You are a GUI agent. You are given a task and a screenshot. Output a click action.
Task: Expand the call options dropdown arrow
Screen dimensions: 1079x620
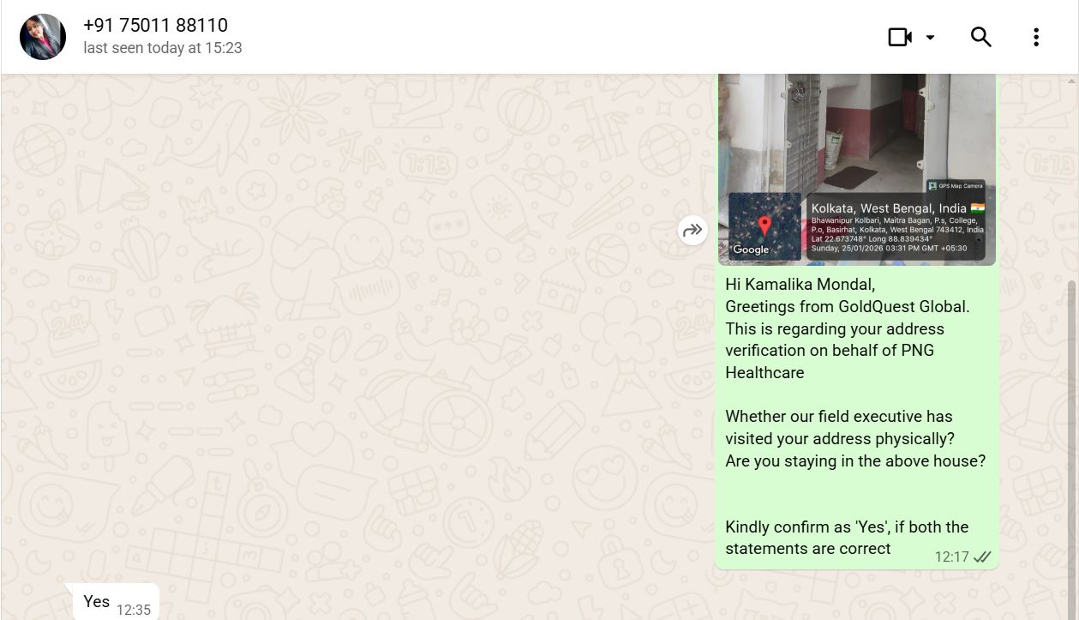tap(931, 38)
